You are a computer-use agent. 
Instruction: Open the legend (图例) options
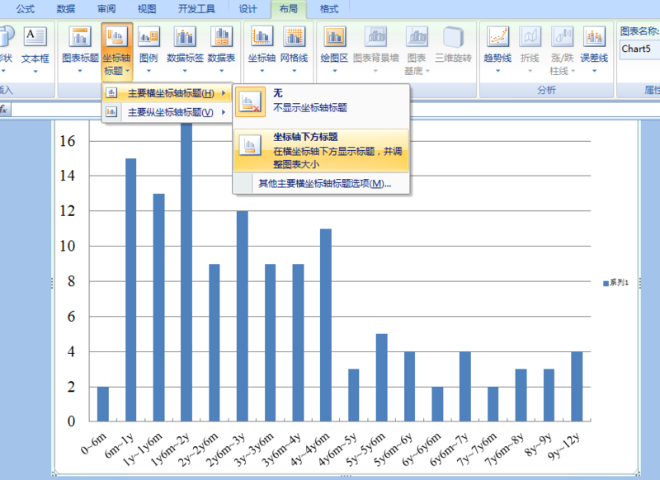tap(148, 49)
